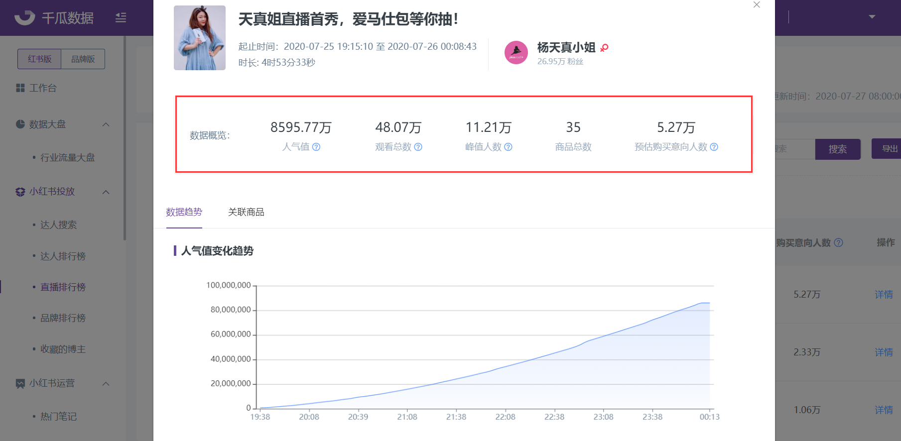
Task: Collapse sidebar with the menu fold icon
Action: pos(121,18)
